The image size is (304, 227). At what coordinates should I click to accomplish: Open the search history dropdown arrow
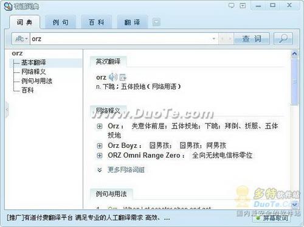214,38
